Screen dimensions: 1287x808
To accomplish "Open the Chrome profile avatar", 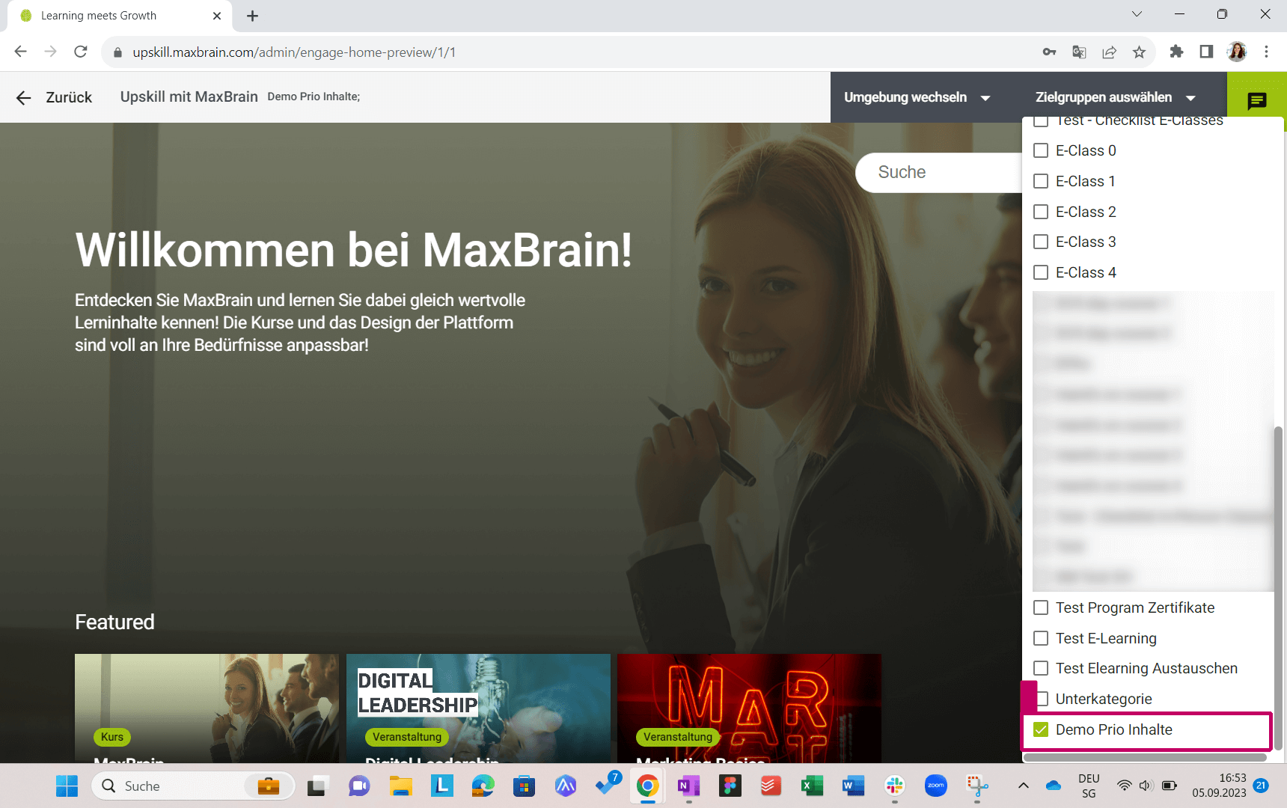I will [1237, 52].
